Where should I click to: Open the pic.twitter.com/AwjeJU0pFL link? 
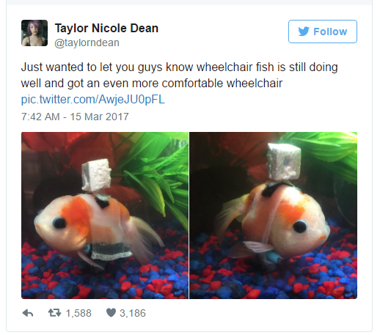pyautogui.click(x=93, y=100)
